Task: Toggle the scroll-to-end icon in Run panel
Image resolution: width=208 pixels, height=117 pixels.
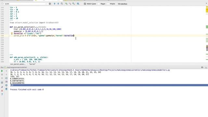Action: click(6, 82)
